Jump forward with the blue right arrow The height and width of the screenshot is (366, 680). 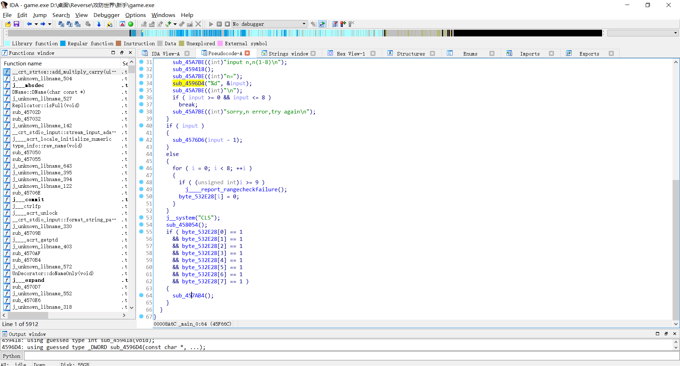[43, 24]
